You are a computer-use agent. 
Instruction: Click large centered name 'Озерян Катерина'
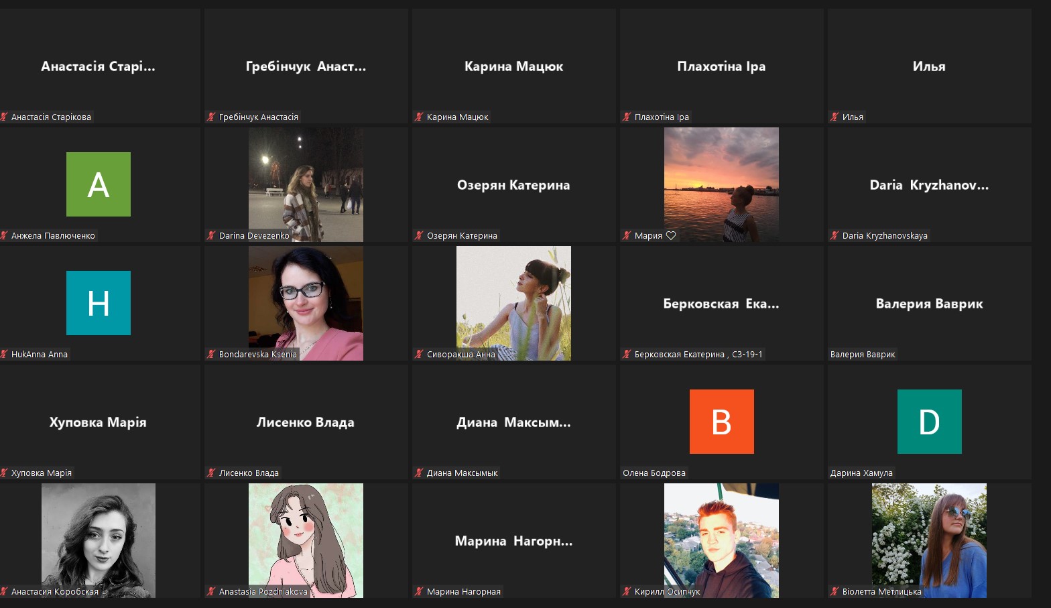[513, 185]
